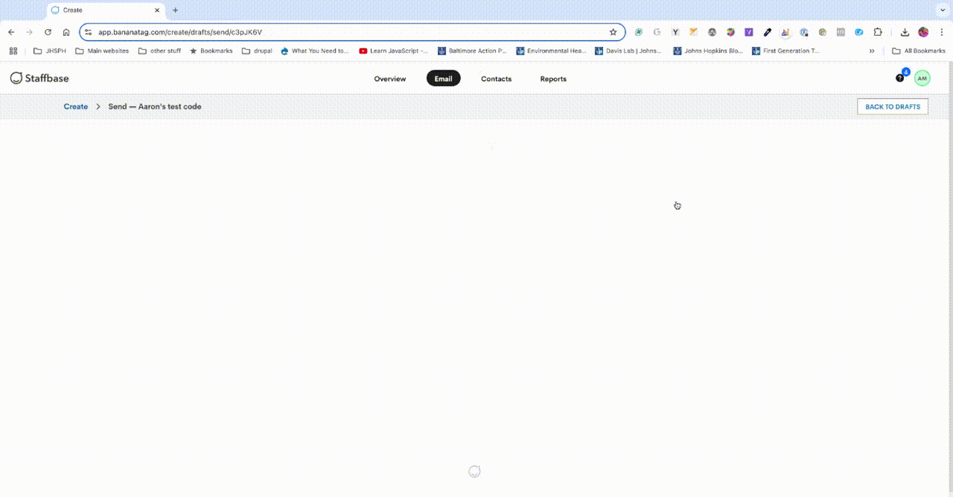Close the Create browser tab
This screenshot has height=497, width=953.
click(x=157, y=10)
